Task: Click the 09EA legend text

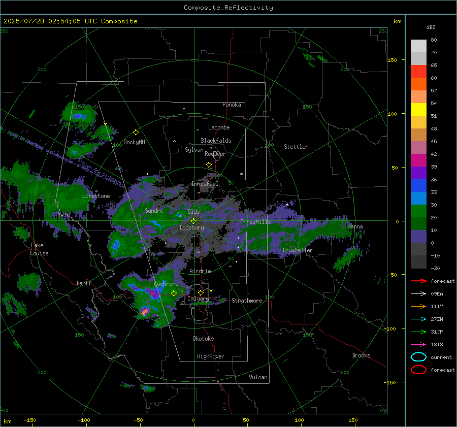Action: (437, 294)
